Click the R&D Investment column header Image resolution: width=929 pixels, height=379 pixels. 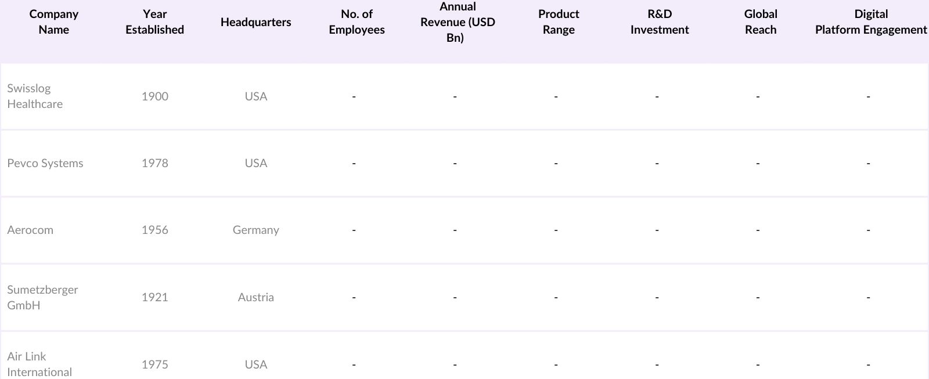(660, 22)
